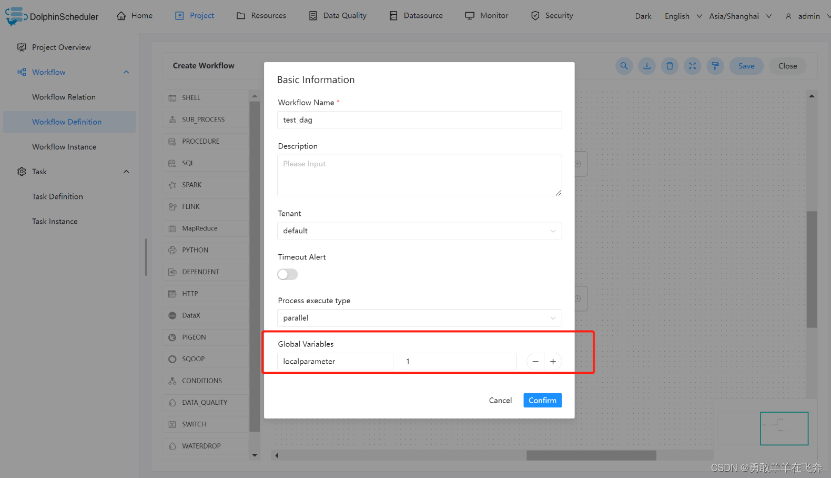Open the Data Quality menu

338,16
